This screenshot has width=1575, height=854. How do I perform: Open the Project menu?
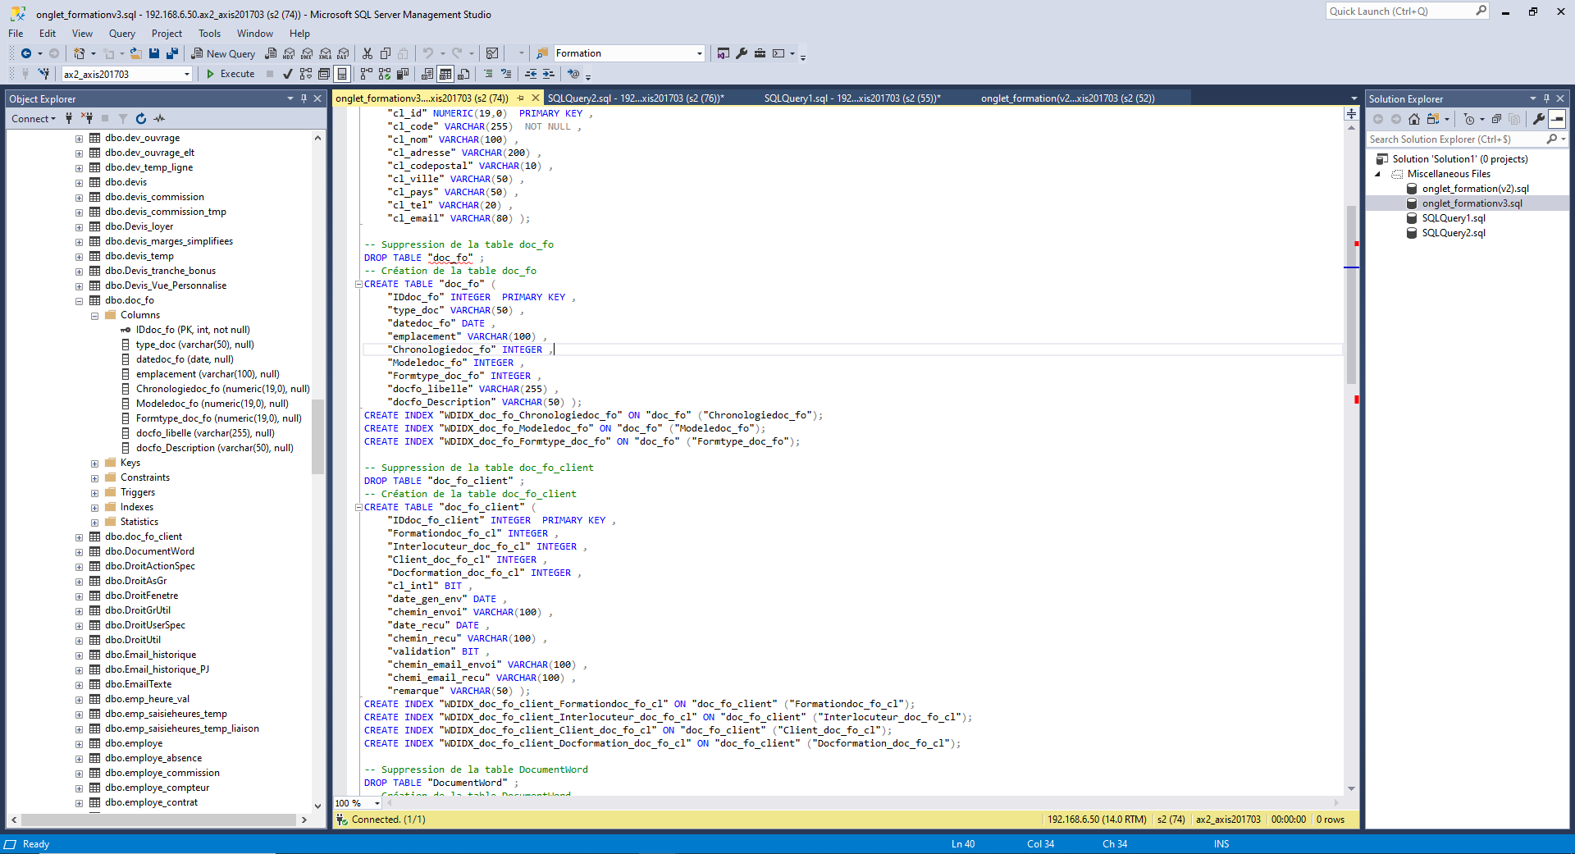[167, 34]
